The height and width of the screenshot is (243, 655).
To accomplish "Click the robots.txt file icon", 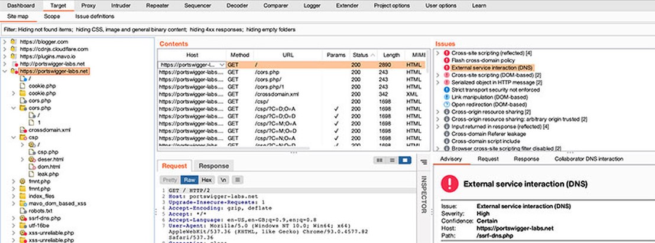I will [x=23, y=211].
